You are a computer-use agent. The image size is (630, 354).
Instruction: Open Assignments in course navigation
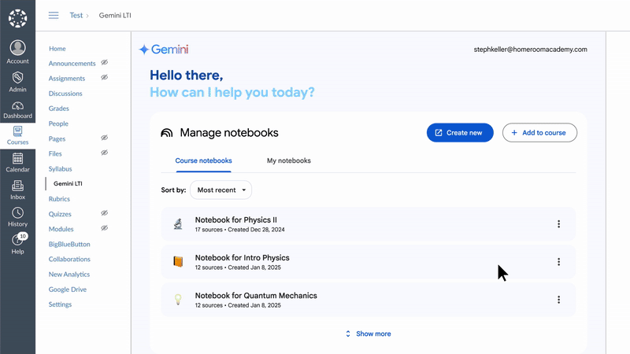(67, 78)
